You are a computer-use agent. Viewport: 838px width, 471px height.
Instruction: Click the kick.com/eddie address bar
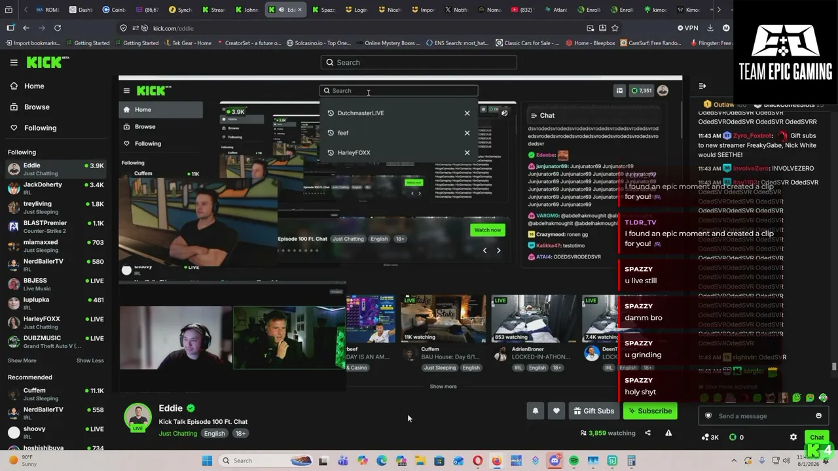173,28
